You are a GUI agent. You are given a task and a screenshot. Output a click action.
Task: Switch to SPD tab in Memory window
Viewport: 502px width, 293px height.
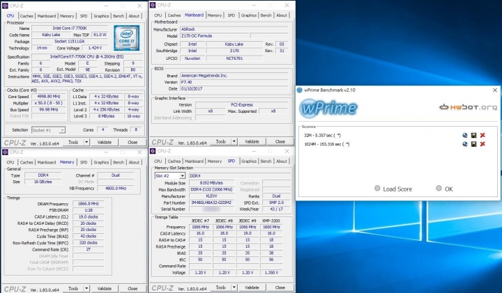84,162
